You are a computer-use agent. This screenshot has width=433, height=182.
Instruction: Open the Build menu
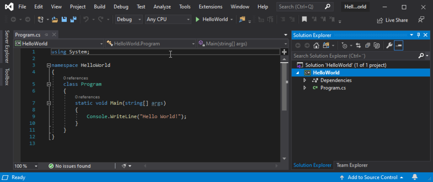(100, 7)
